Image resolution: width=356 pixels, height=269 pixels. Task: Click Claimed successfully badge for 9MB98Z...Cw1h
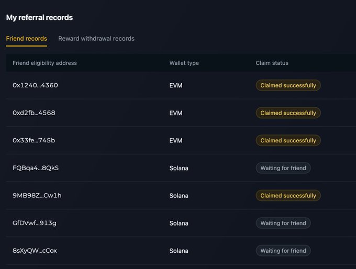[x=288, y=195]
